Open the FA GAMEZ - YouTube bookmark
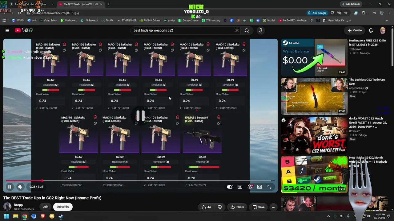The width and height of the screenshot is (394, 221). (292, 21)
